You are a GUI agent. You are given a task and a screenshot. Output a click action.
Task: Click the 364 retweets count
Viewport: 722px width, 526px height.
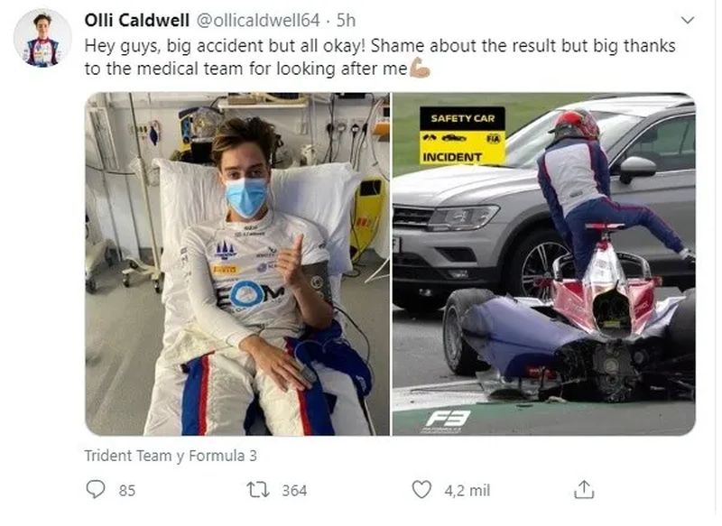pyautogui.click(x=294, y=490)
